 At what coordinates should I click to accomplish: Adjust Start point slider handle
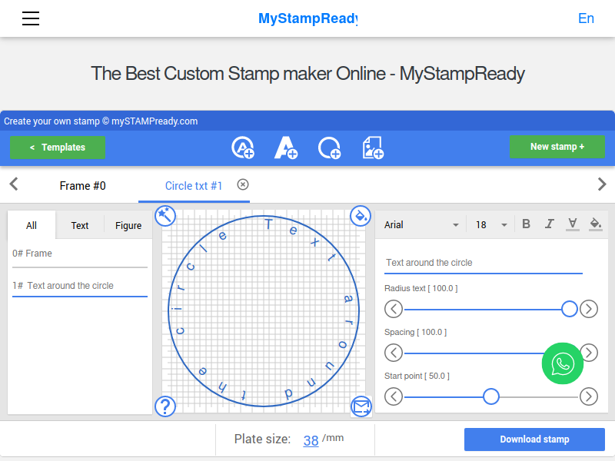tap(490, 396)
